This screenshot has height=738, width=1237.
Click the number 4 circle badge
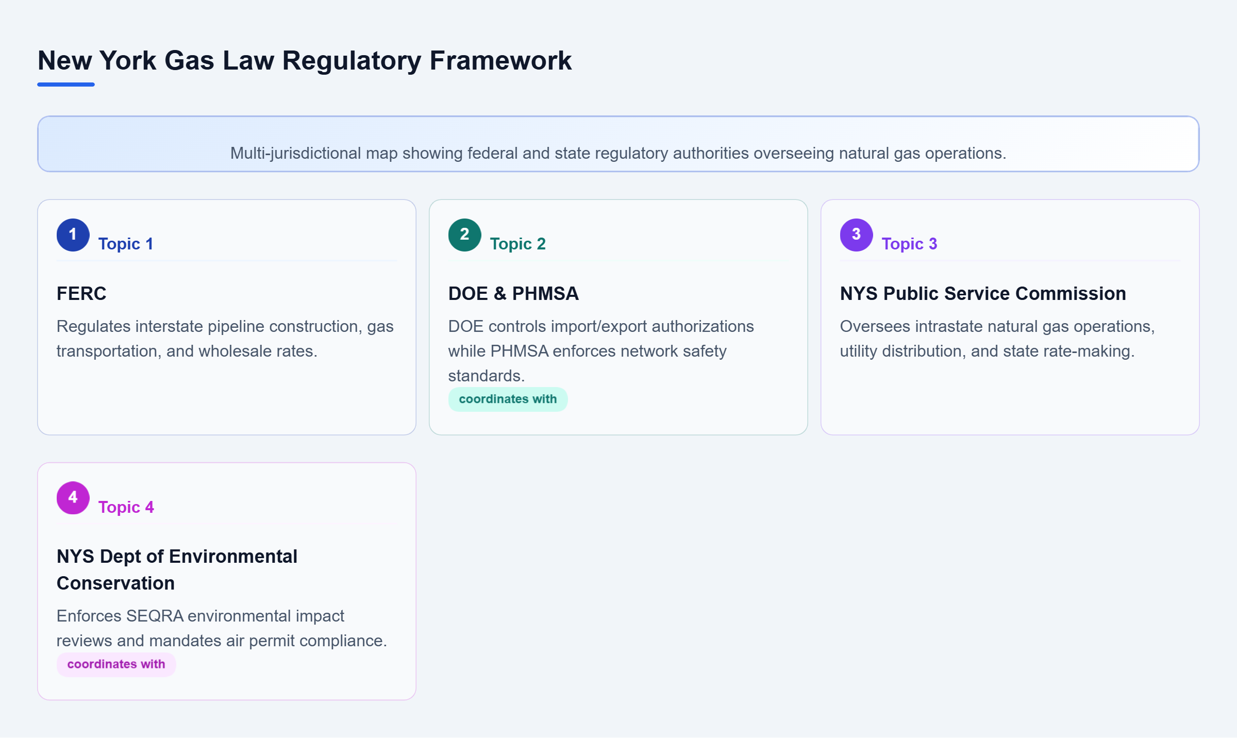point(73,498)
